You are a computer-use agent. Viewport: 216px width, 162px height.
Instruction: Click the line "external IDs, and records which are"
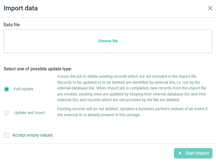pos(119,100)
